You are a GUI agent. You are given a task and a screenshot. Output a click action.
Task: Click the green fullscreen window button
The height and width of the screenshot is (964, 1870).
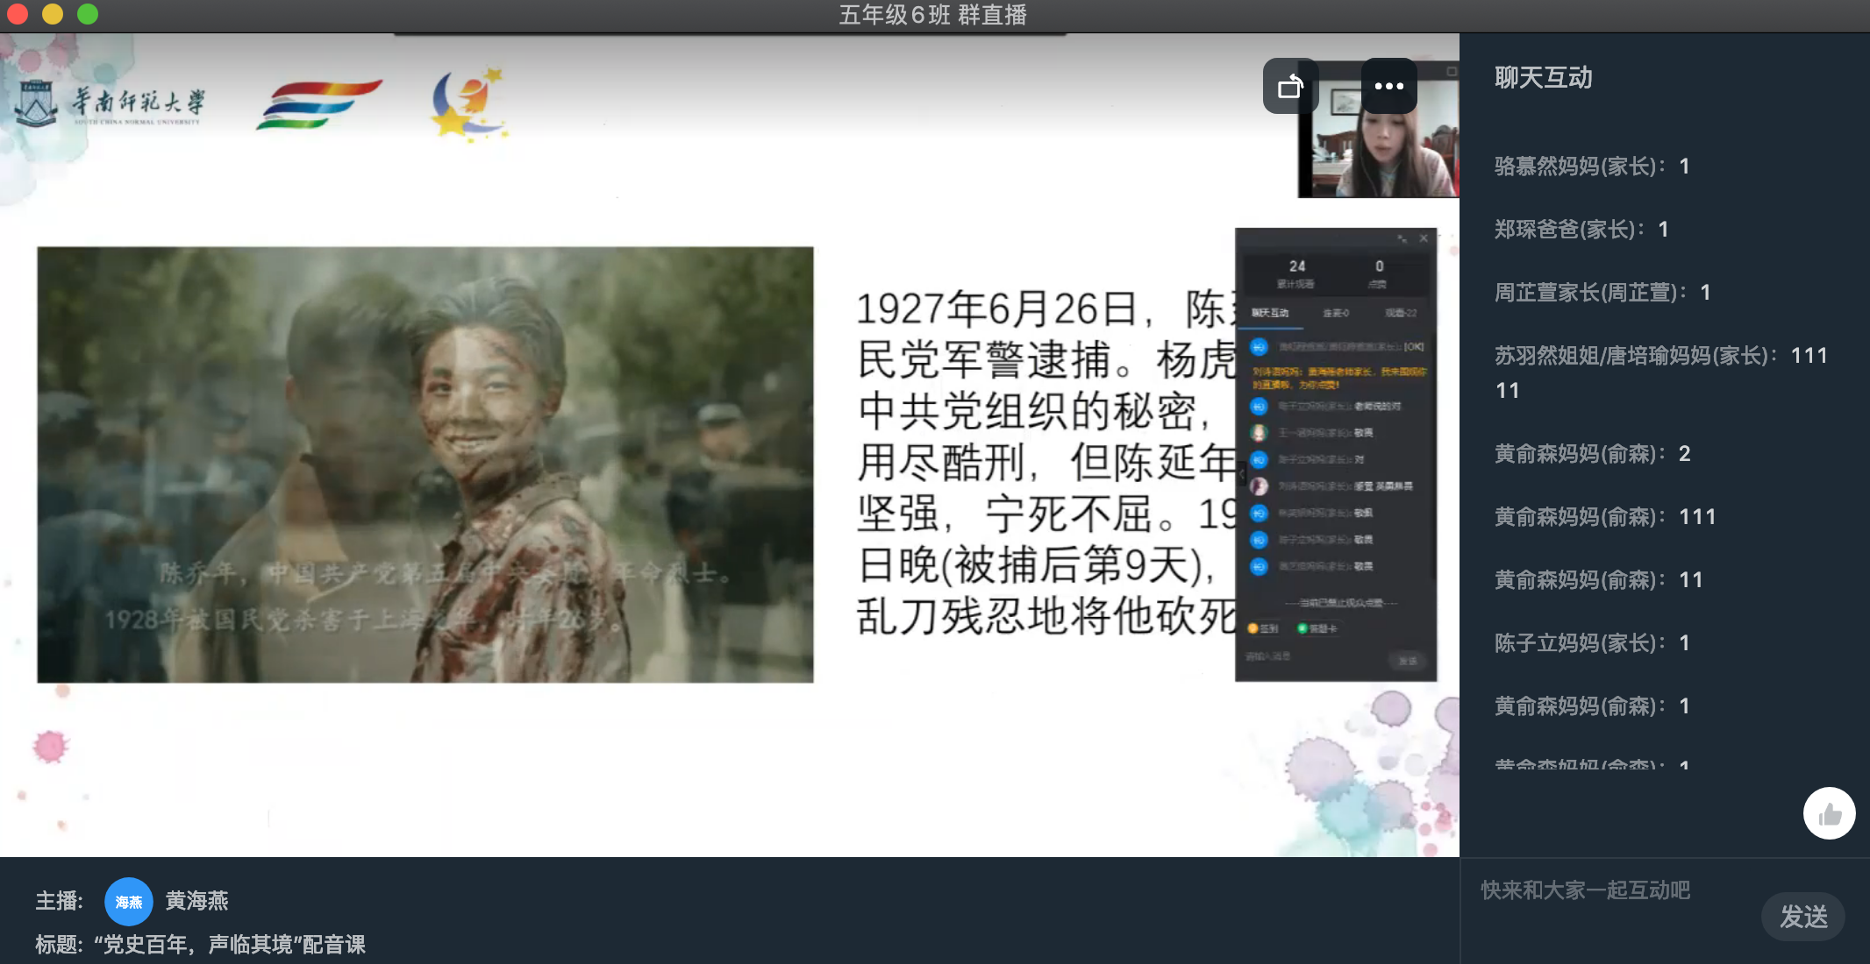pos(88,14)
